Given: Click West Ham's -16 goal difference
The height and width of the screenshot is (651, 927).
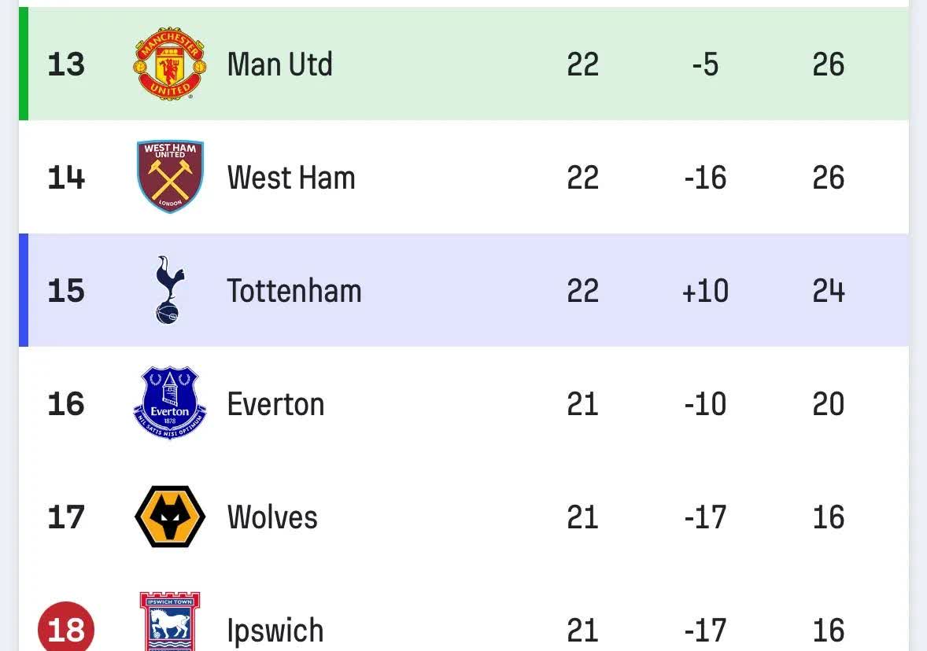Looking at the screenshot, I should pyautogui.click(x=705, y=178).
